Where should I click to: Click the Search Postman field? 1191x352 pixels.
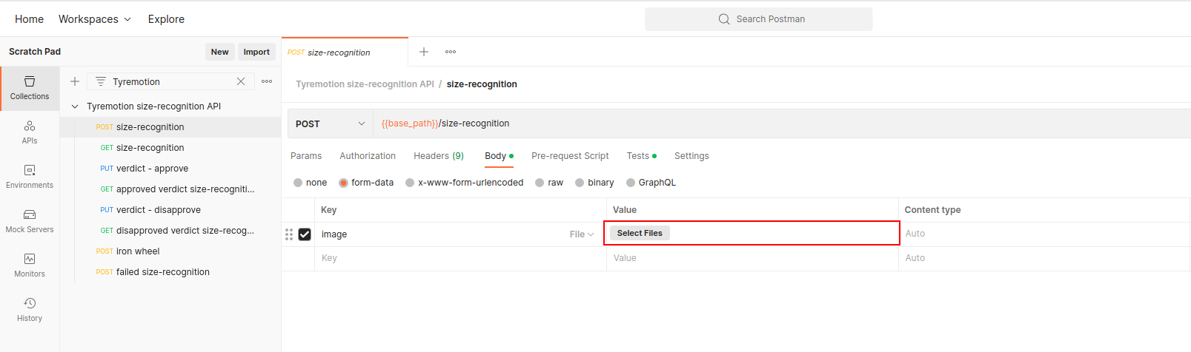coord(759,19)
